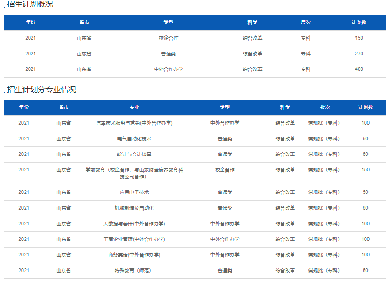Click 2021 in the 特殊教育 row
The image size is (392, 282).
[x=24, y=271]
